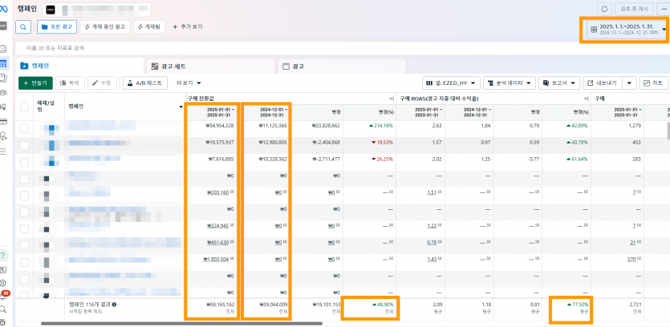This screenshot has height=327, width=670.
Task: Open the account selector dropdown next to 캠페인 title
Action: tap(96, 10)
